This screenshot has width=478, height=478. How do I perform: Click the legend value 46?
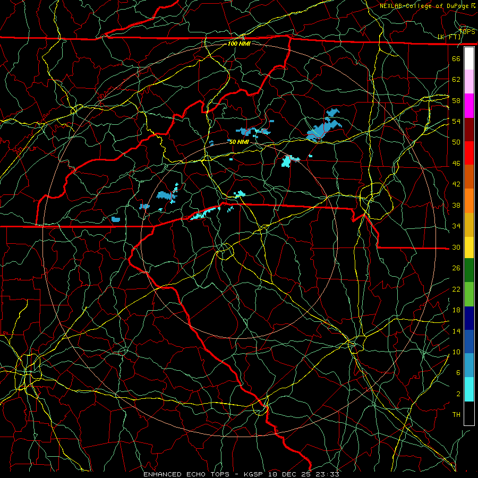point(456,164)
